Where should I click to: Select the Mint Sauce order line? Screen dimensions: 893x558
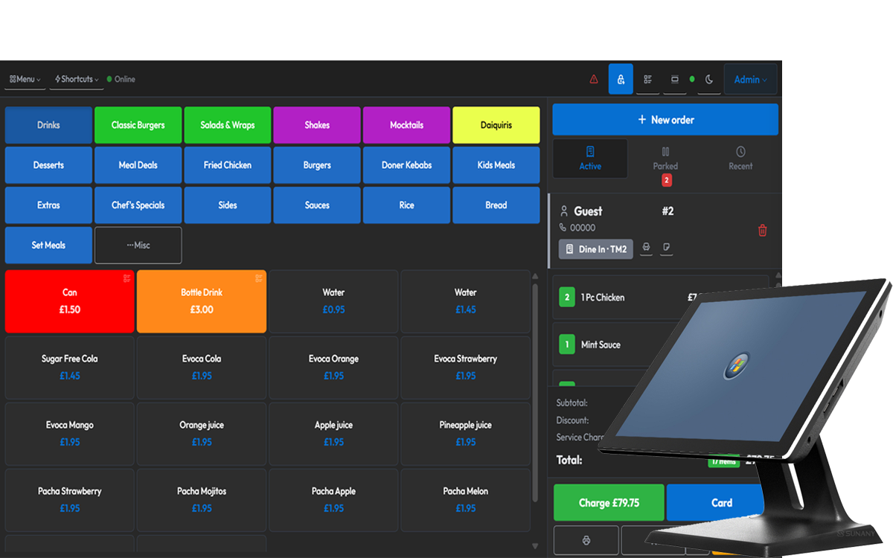click(x=610, y=344)
